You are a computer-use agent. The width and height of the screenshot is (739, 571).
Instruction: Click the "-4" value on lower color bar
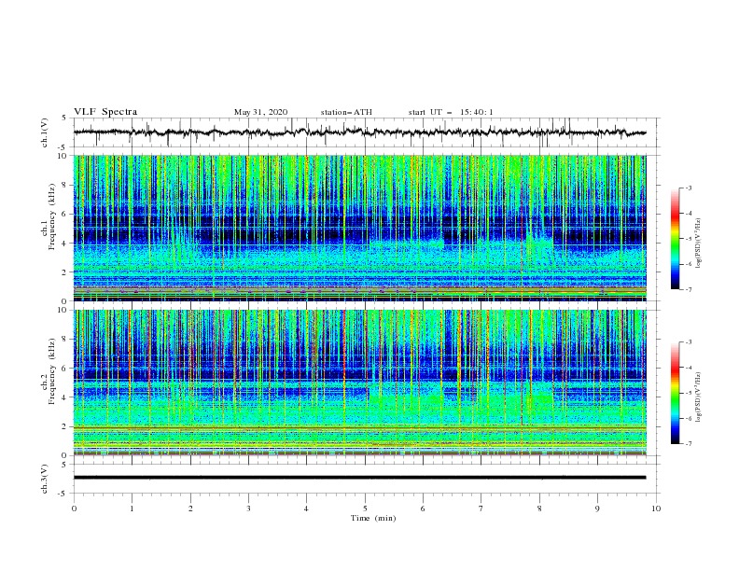(688, 368)
